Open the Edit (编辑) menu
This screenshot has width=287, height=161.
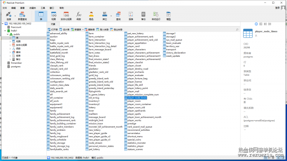tap(14, 8)
